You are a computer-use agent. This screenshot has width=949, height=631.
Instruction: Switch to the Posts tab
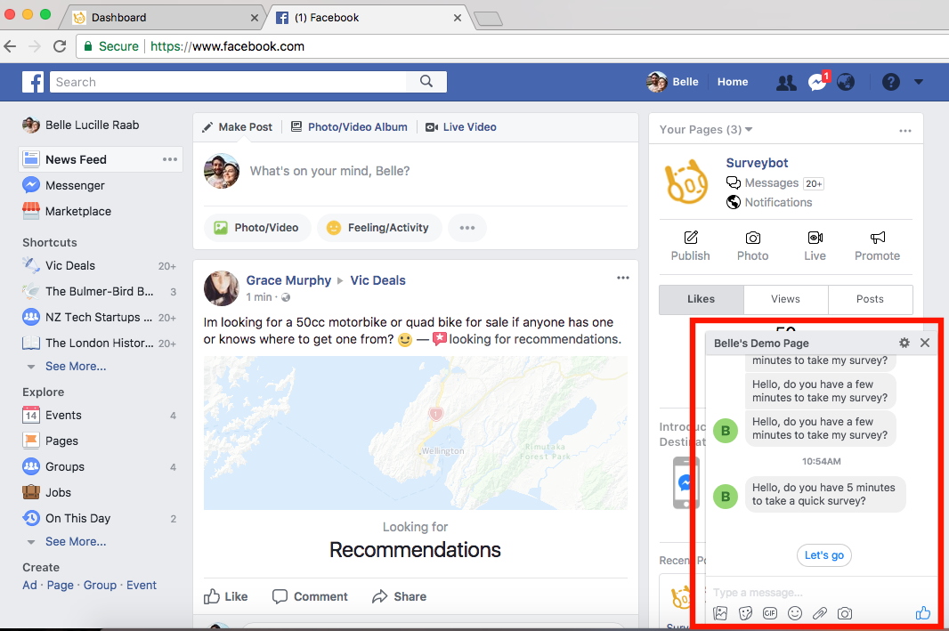pos(870,299)
